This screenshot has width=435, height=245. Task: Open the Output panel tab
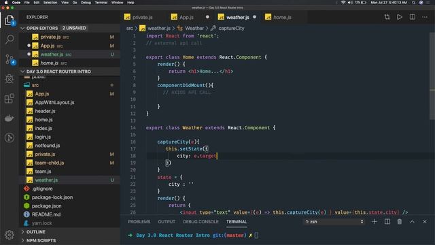[167, 222]
